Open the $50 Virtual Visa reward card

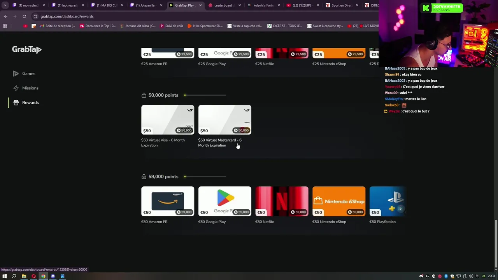coord(167,120)
